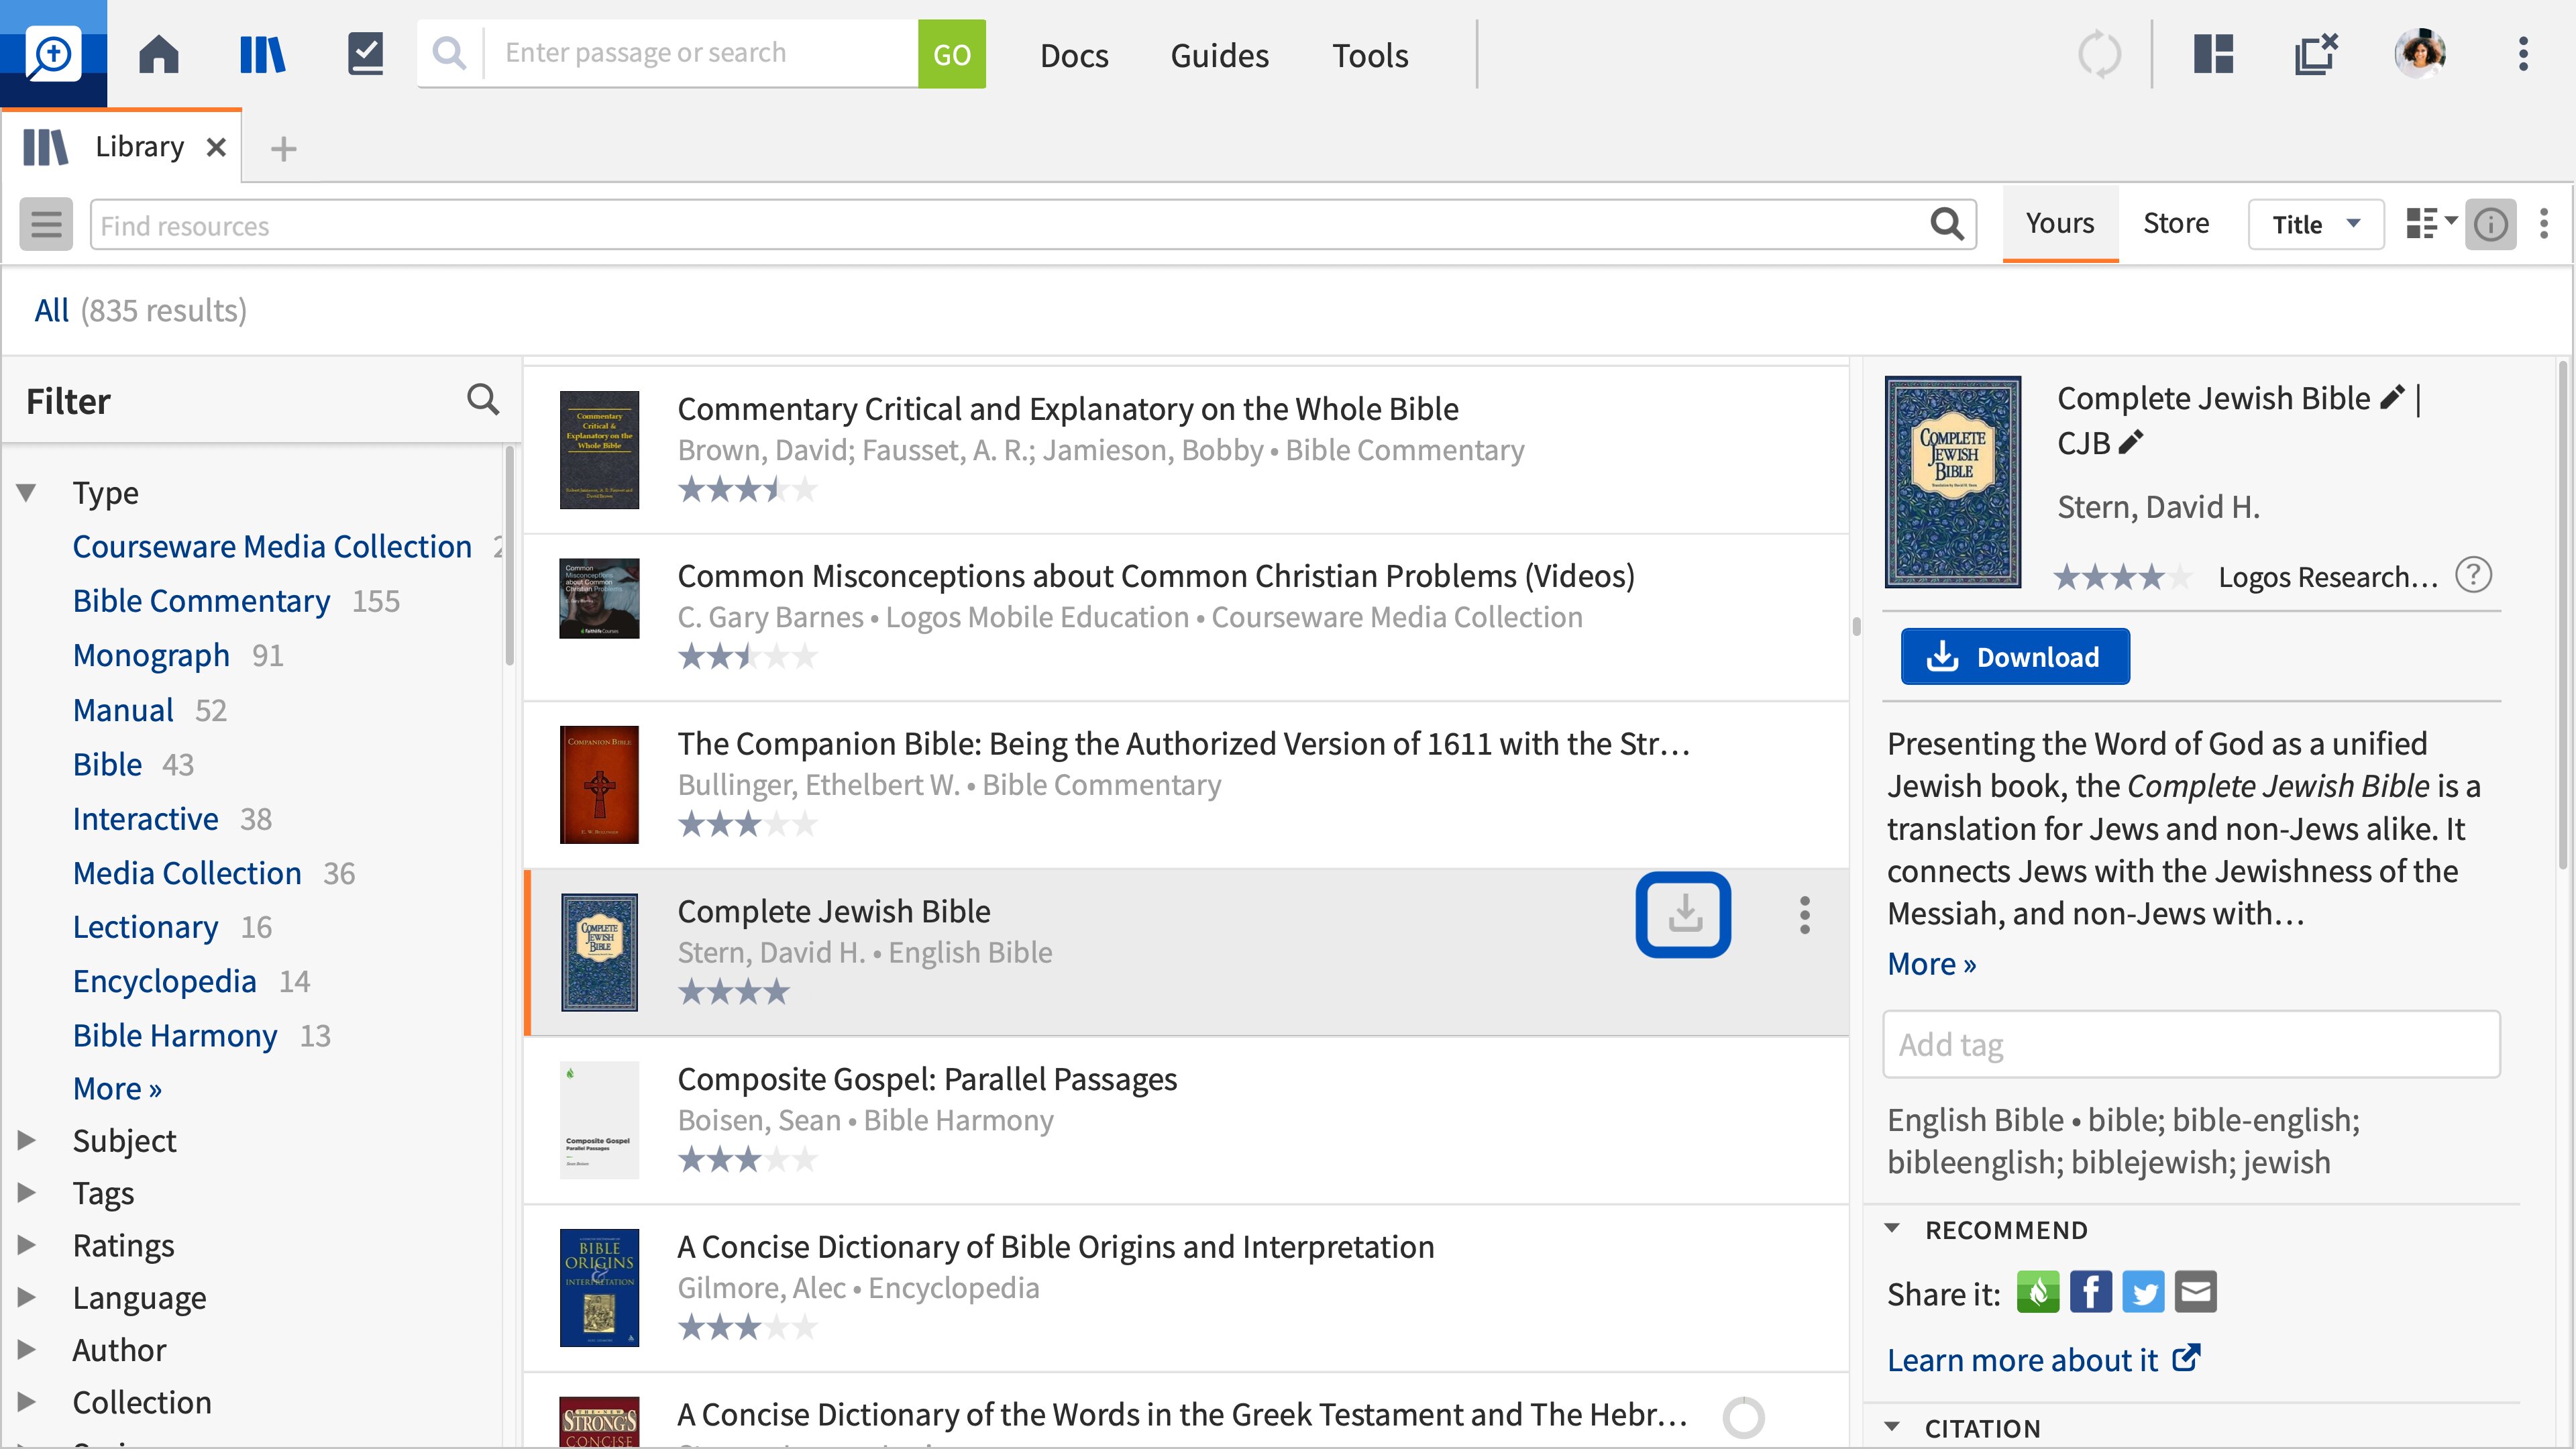Share on Twitter icon

pyautogui.click(x=2143, y=1292)
